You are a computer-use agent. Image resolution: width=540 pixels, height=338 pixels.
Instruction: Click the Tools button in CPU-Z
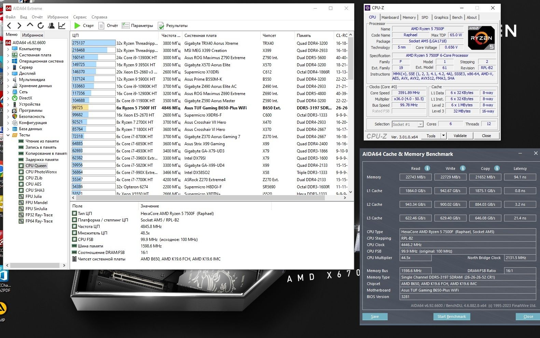click(x=431, y=136)
